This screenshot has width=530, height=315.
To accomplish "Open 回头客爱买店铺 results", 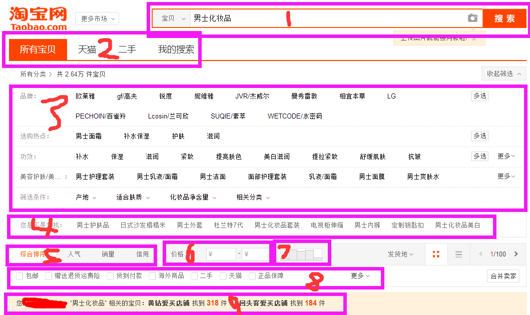I will point(263,303).
